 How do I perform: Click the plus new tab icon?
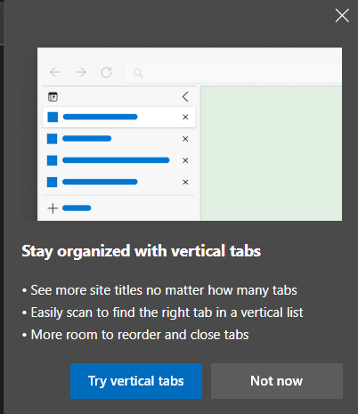pyautogui.click(x=53, y=208)
